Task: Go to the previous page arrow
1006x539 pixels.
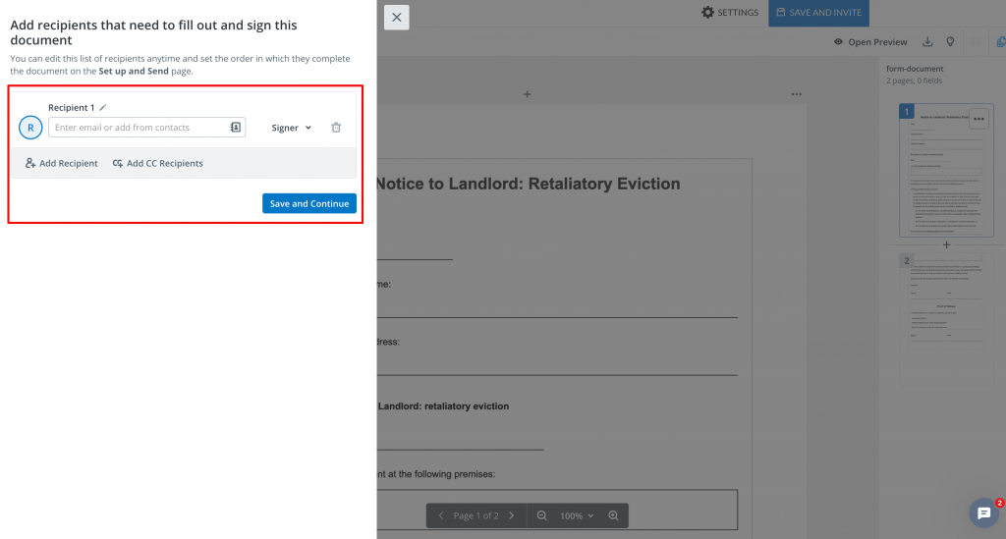Action: coord(441,515)
